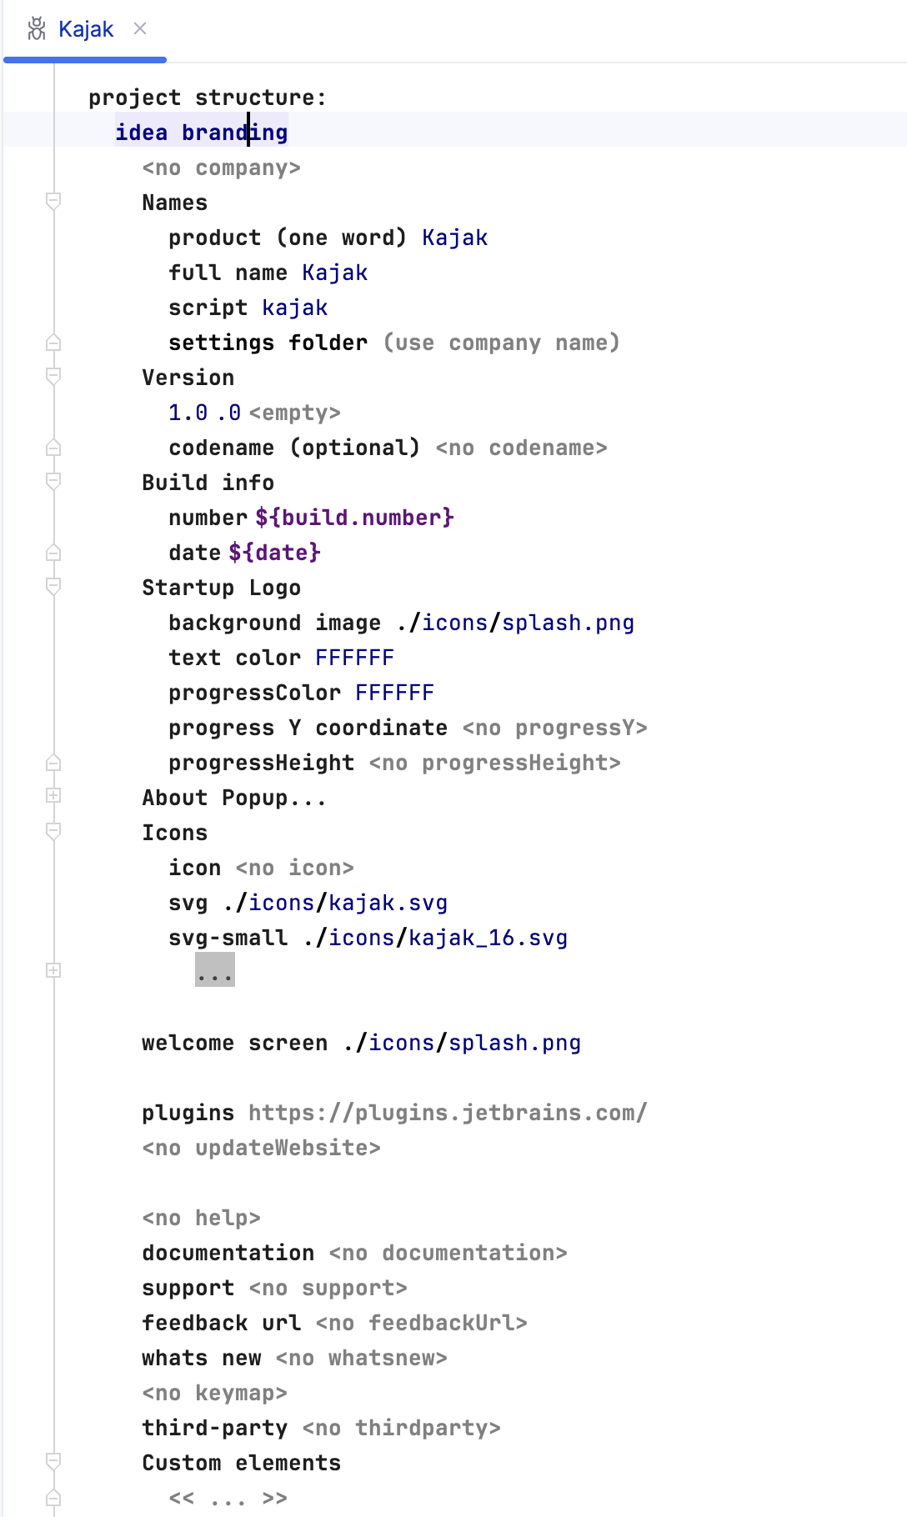This screenshot has height=1517, width=907.
Task: Click the bug icon on Kajak tab
Action: [x=36, y=29]
